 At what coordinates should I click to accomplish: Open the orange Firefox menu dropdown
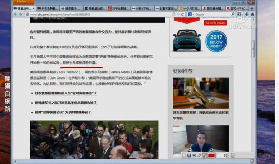click(23, 2)
